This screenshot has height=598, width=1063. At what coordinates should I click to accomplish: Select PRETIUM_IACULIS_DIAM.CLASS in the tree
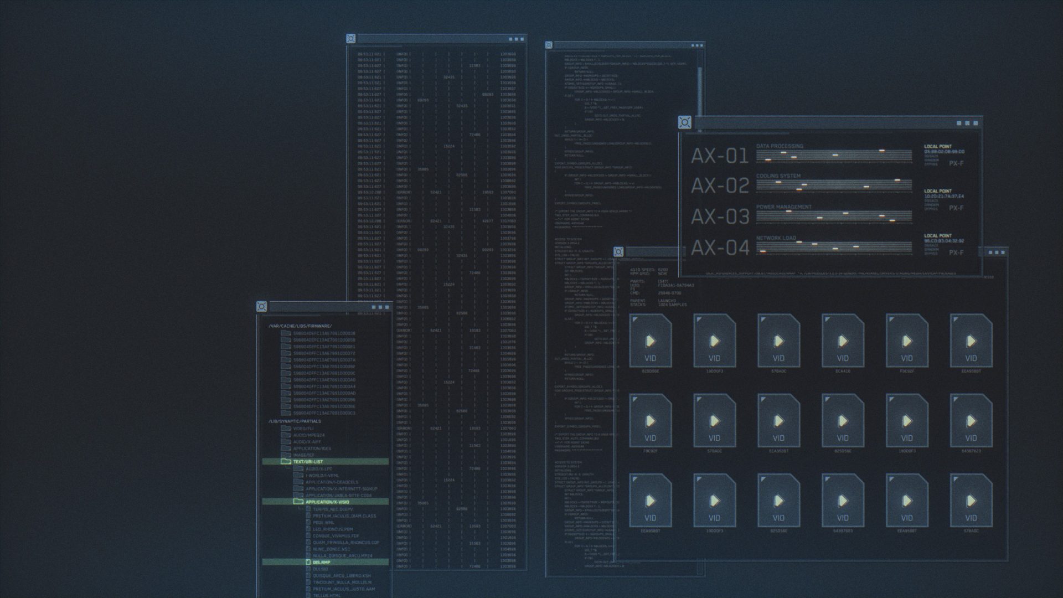click(344, 515)
